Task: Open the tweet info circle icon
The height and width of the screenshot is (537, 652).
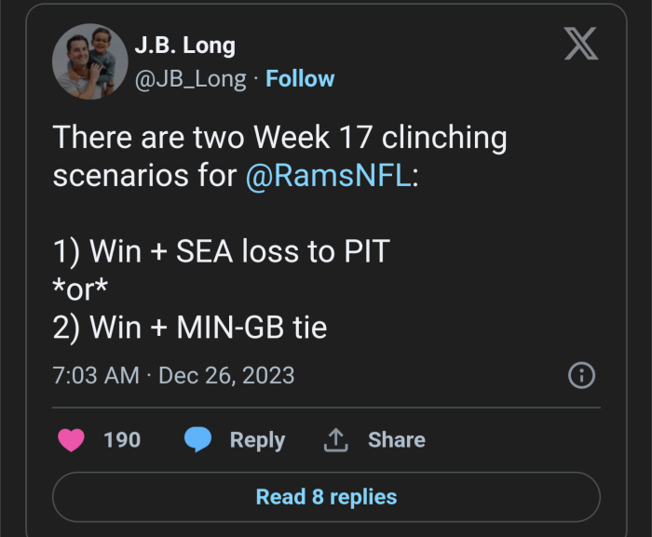Action: click(581, 375)
